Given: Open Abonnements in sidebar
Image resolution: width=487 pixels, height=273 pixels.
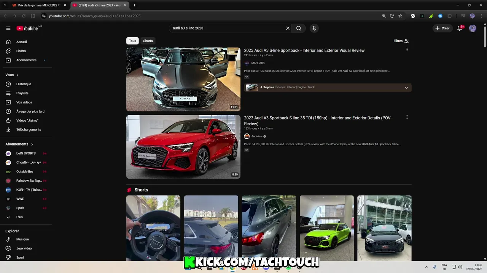Looking at the screenshot, I should (26, 60).
